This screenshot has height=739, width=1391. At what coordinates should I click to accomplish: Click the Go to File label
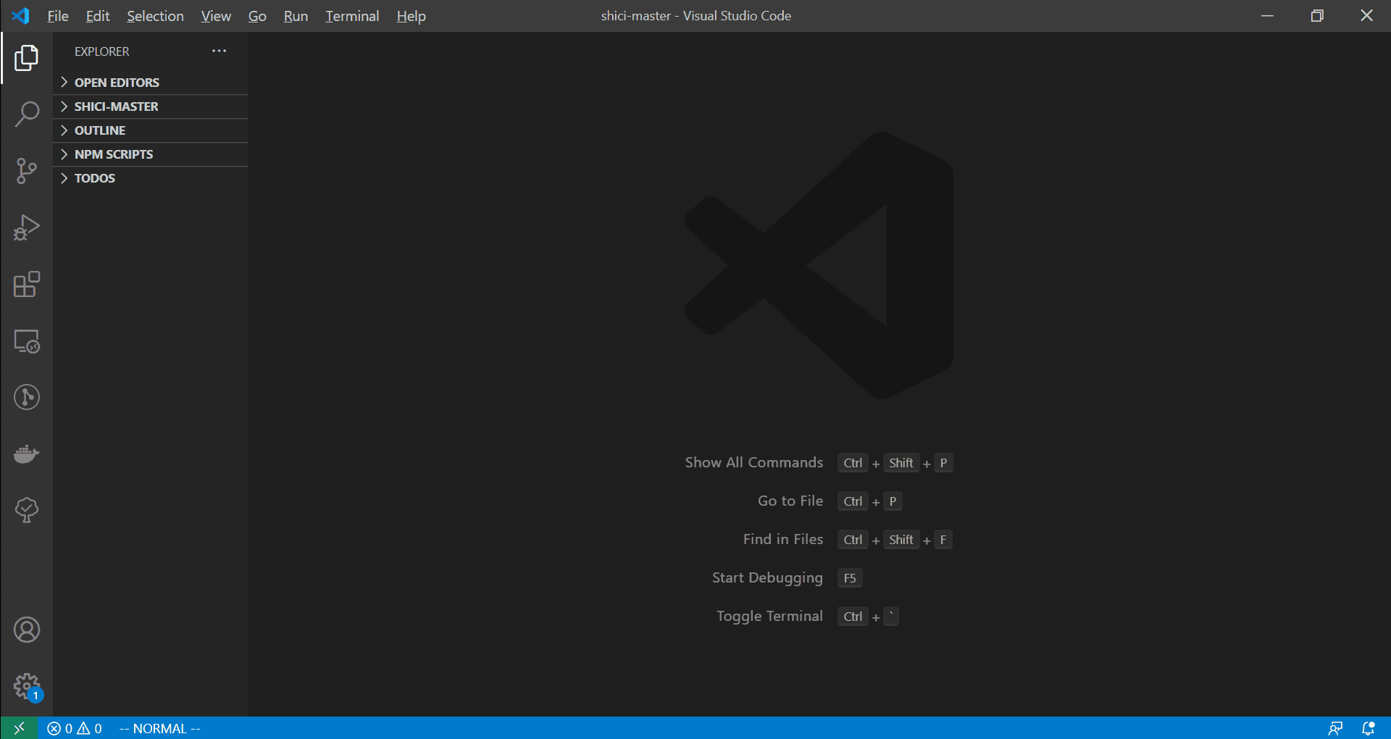click(x=790, y=501)
